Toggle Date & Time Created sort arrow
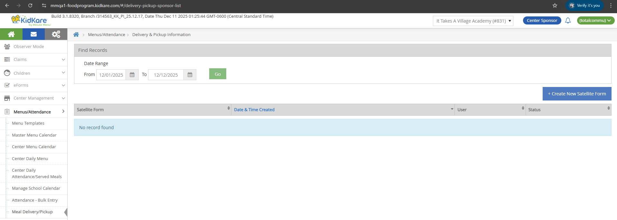The height and width of the screenshot is (220, 617). click(452, 109)
